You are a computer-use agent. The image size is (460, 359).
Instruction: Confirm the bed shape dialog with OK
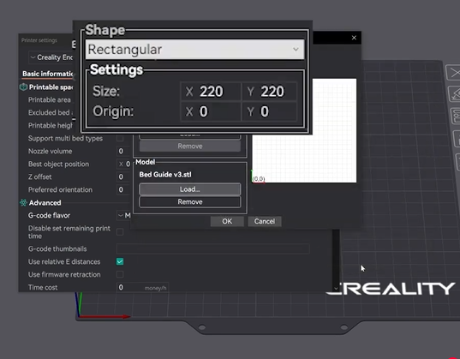pos(227,221)
